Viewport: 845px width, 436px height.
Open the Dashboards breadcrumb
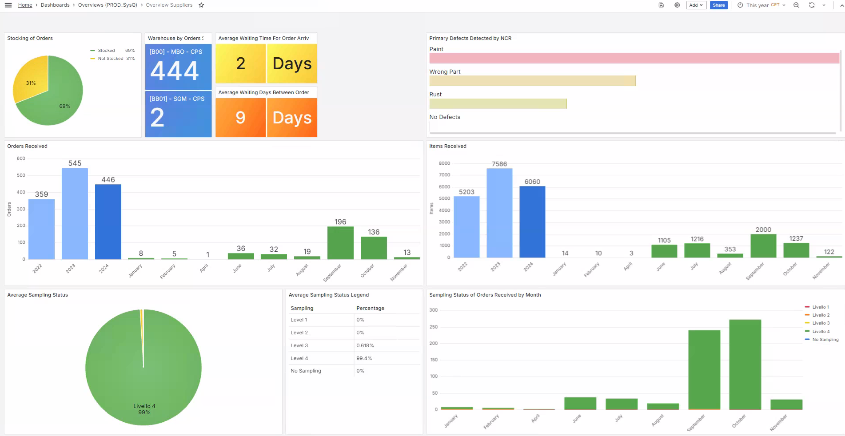(x=55, y=5)
